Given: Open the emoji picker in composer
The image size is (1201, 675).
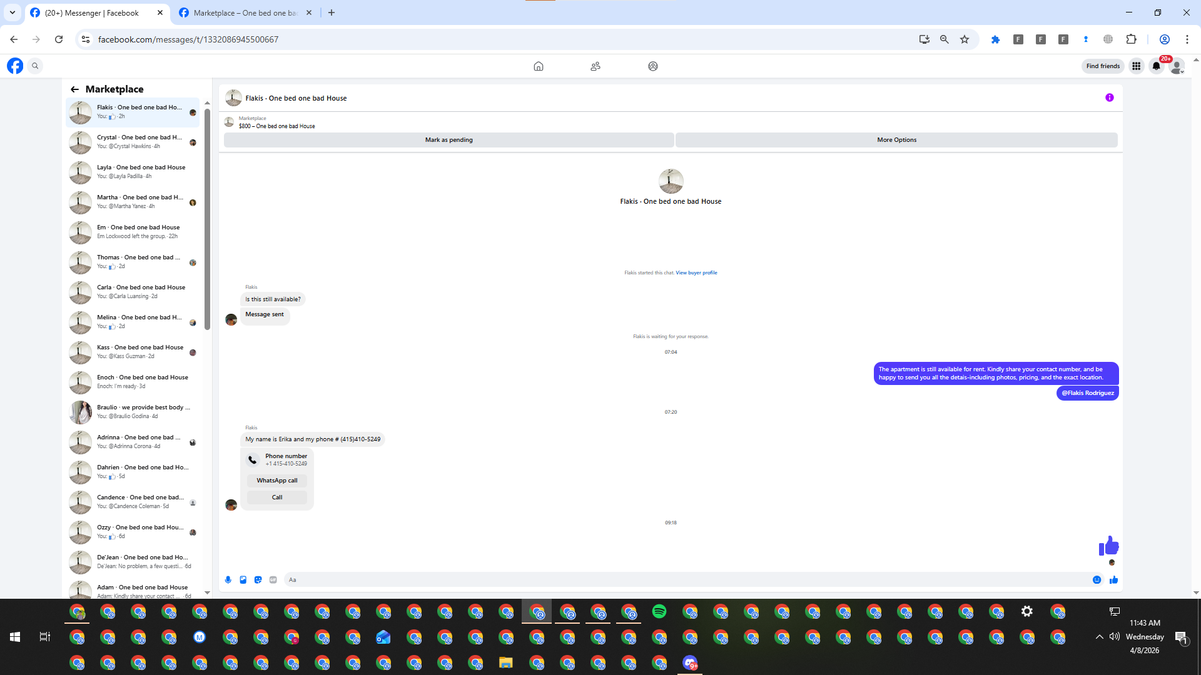Looking at the screenshot, I should click(x=1097, y=580).
